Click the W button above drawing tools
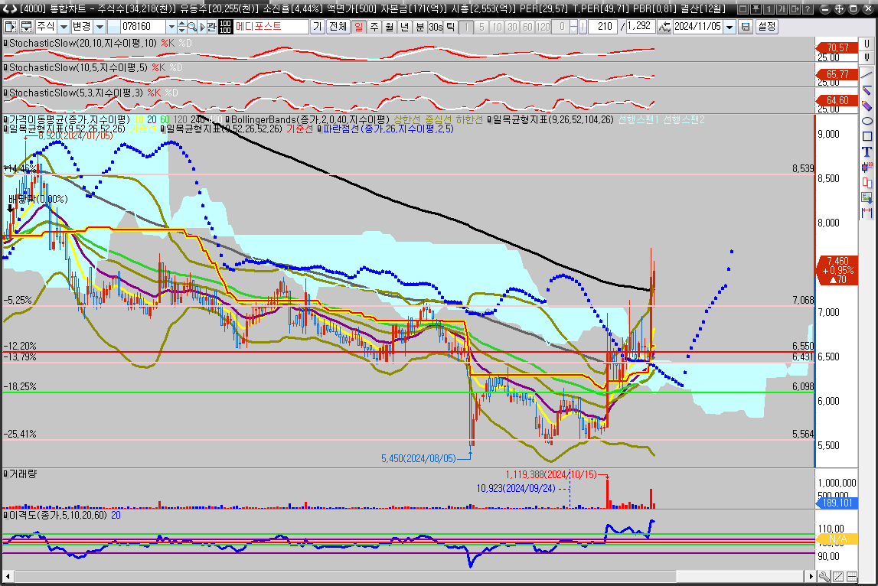878x586 pixels. [867, 57]
